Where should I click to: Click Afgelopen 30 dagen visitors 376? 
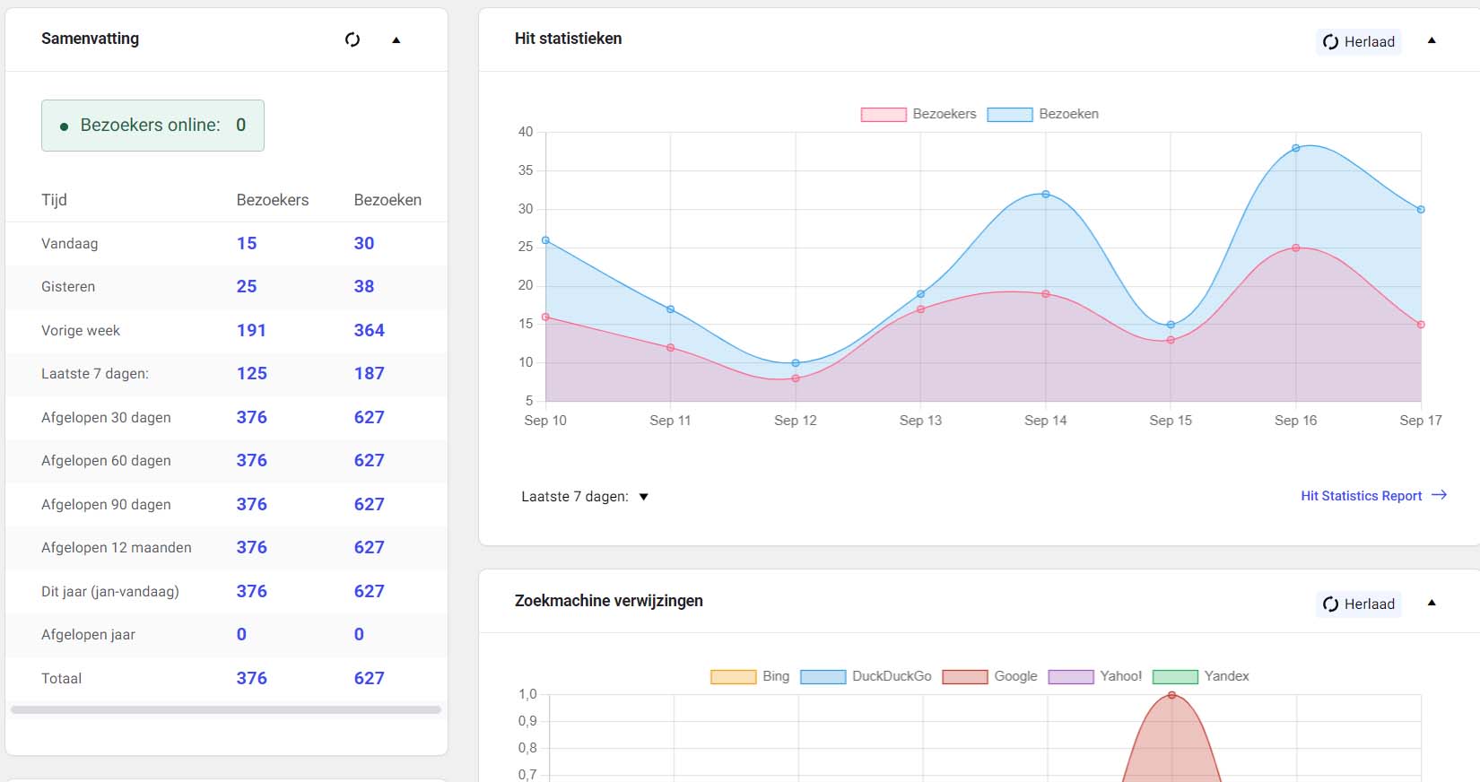251,417
